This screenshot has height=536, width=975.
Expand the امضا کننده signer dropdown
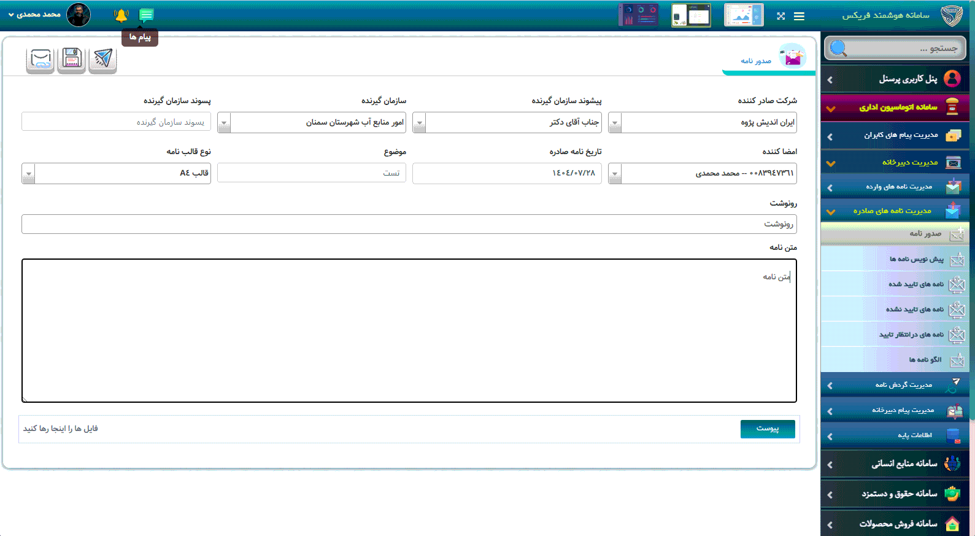[x=615, y=174]
